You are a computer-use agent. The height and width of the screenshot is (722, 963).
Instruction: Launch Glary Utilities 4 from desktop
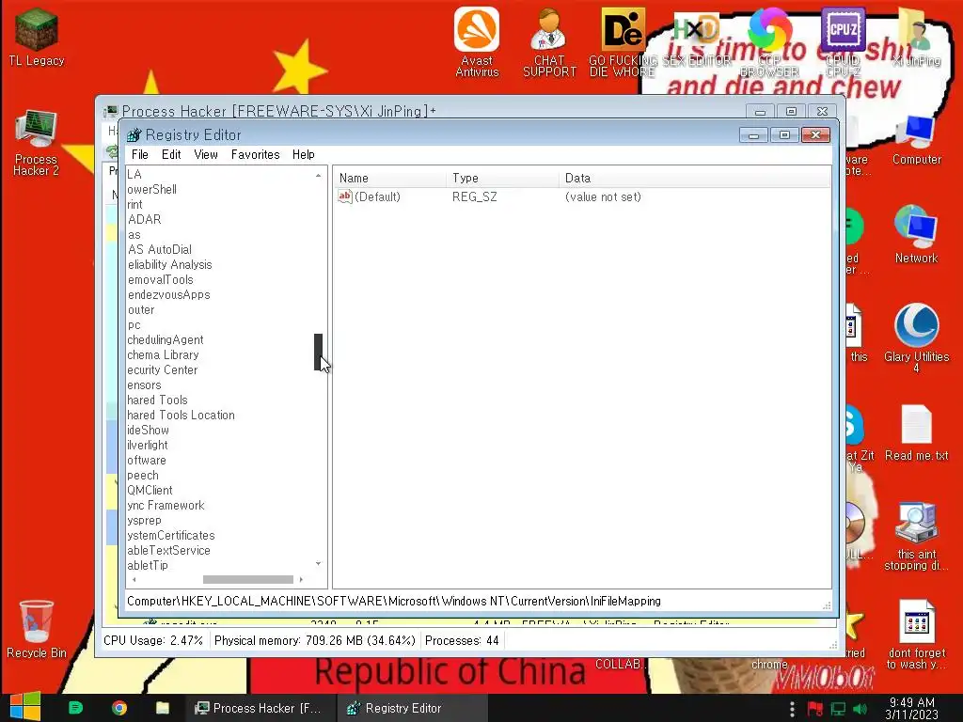[916, 337]
